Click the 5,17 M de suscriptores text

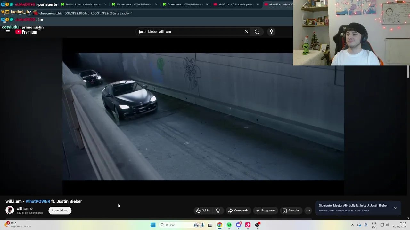(29, 213)
